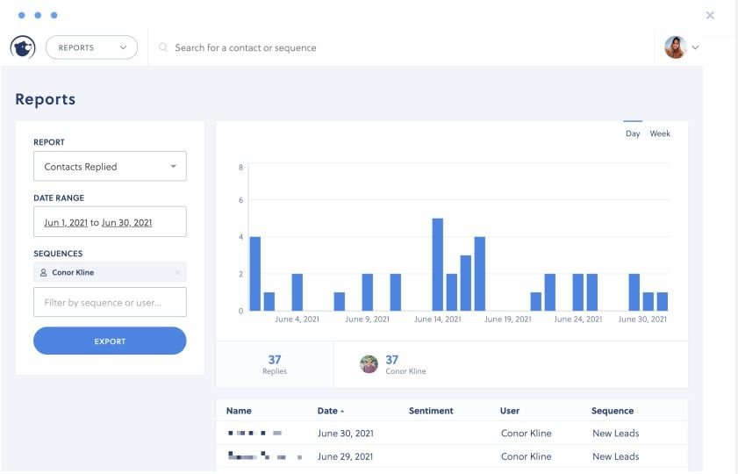Switch chart view to Week

coord(660,133)
